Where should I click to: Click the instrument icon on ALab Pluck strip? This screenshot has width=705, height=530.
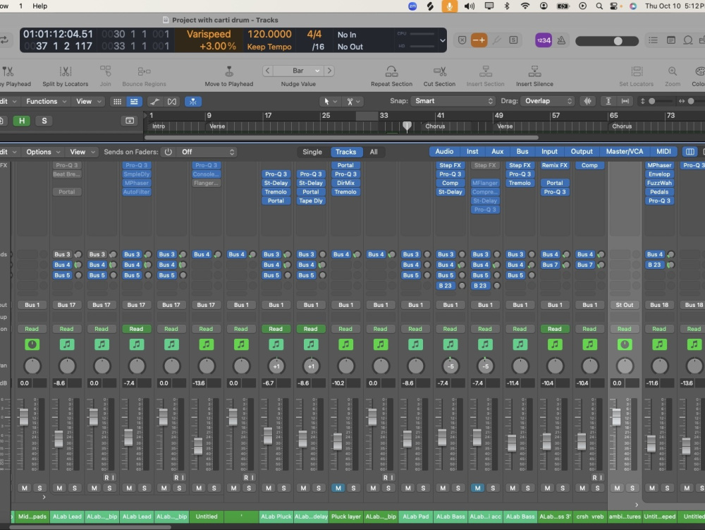(x=276, y=344)
